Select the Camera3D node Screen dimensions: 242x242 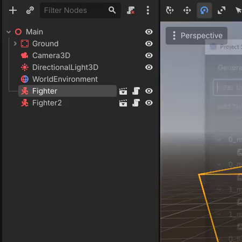[x=51, y=55]
